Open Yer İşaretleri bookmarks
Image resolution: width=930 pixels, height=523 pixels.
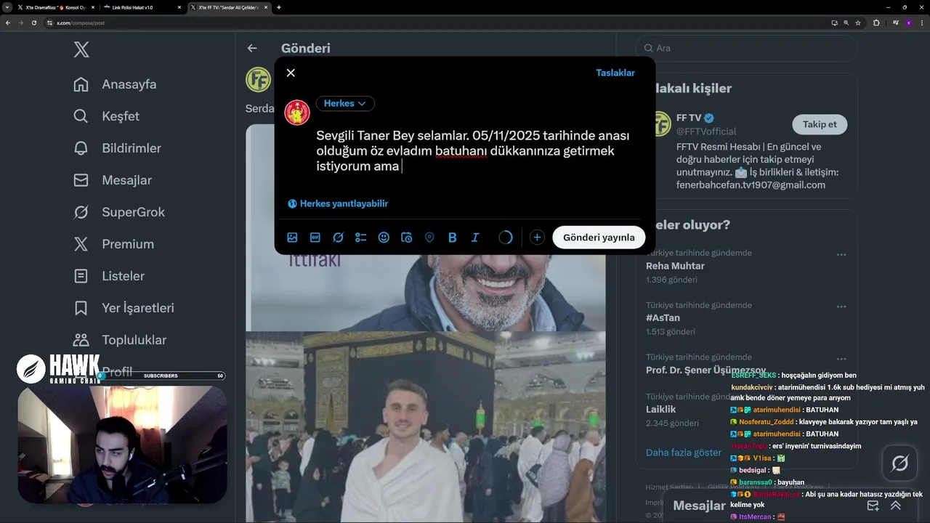click(x=124, y=308)
